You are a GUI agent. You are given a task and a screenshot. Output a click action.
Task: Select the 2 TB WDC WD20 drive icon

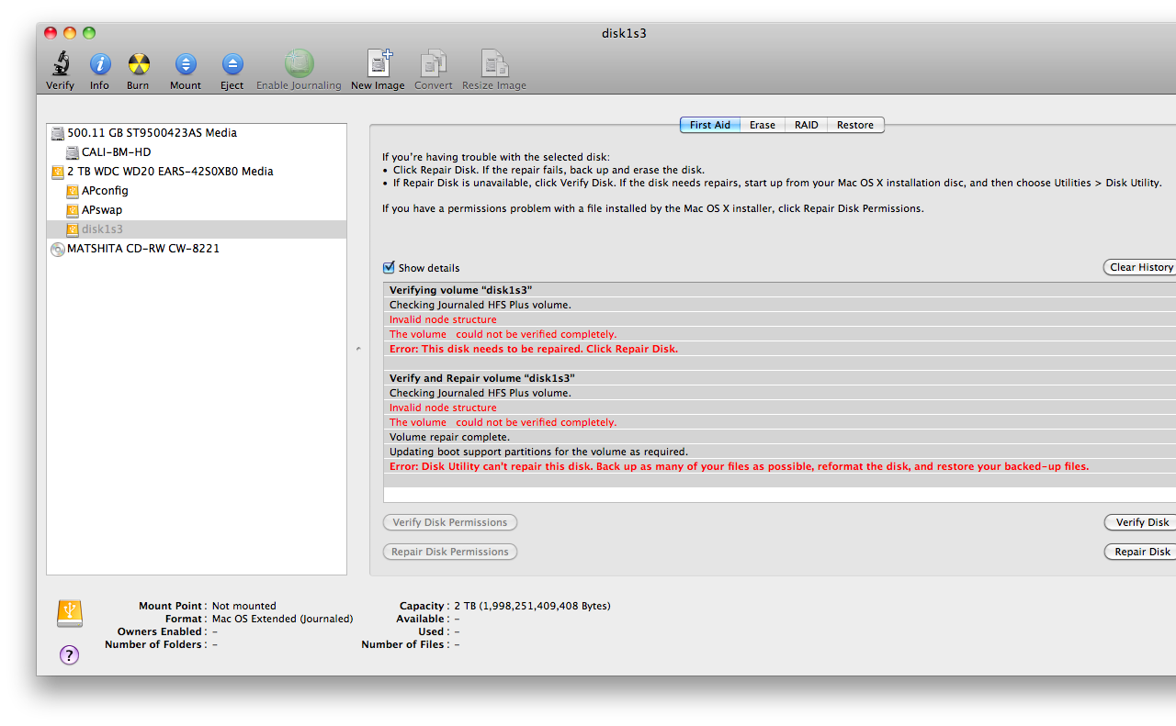tap(58, 172)
